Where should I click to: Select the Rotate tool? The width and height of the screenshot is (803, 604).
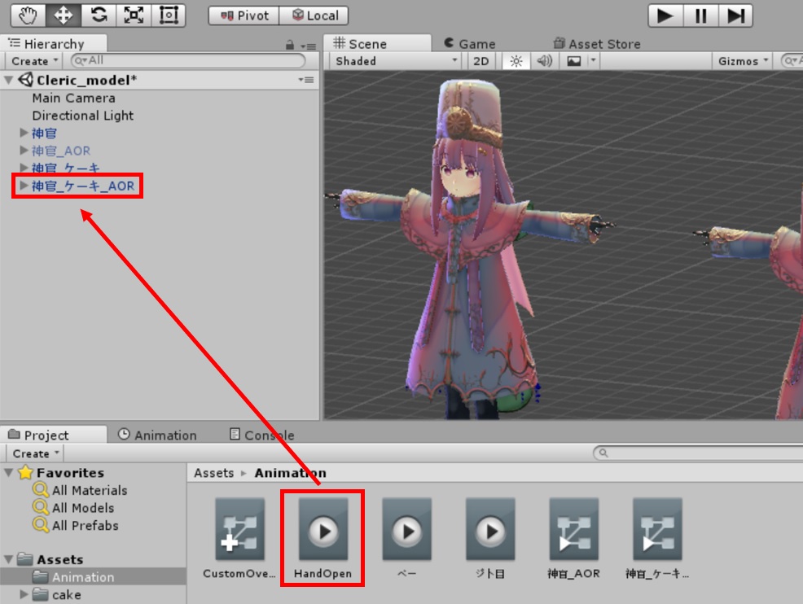[98, 15]
